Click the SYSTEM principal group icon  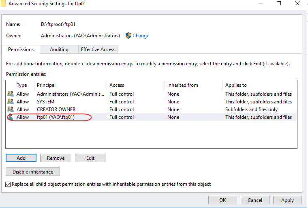10,102
